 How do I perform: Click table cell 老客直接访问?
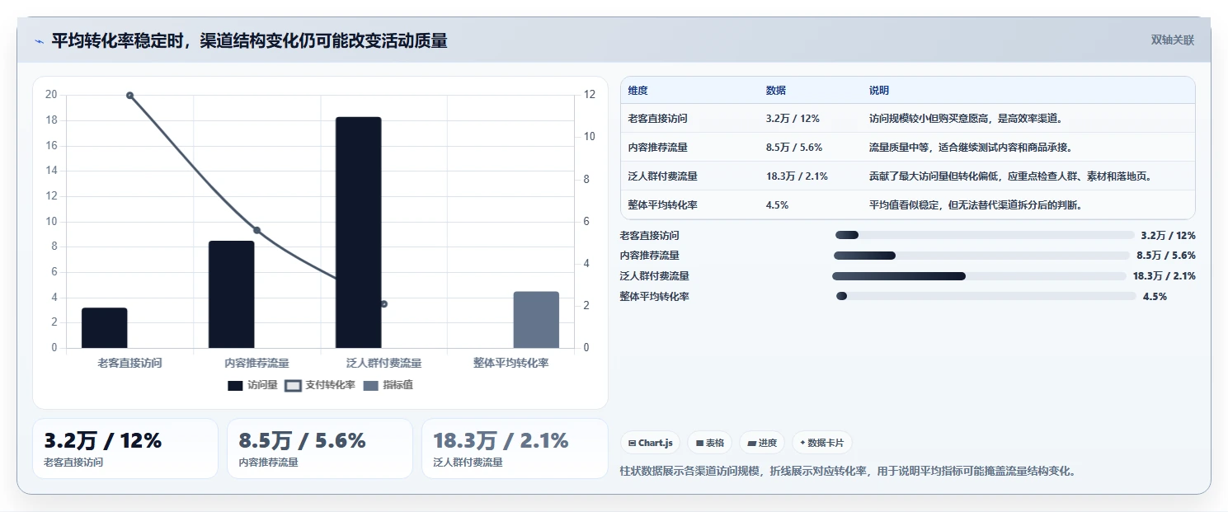coord(657,119)
